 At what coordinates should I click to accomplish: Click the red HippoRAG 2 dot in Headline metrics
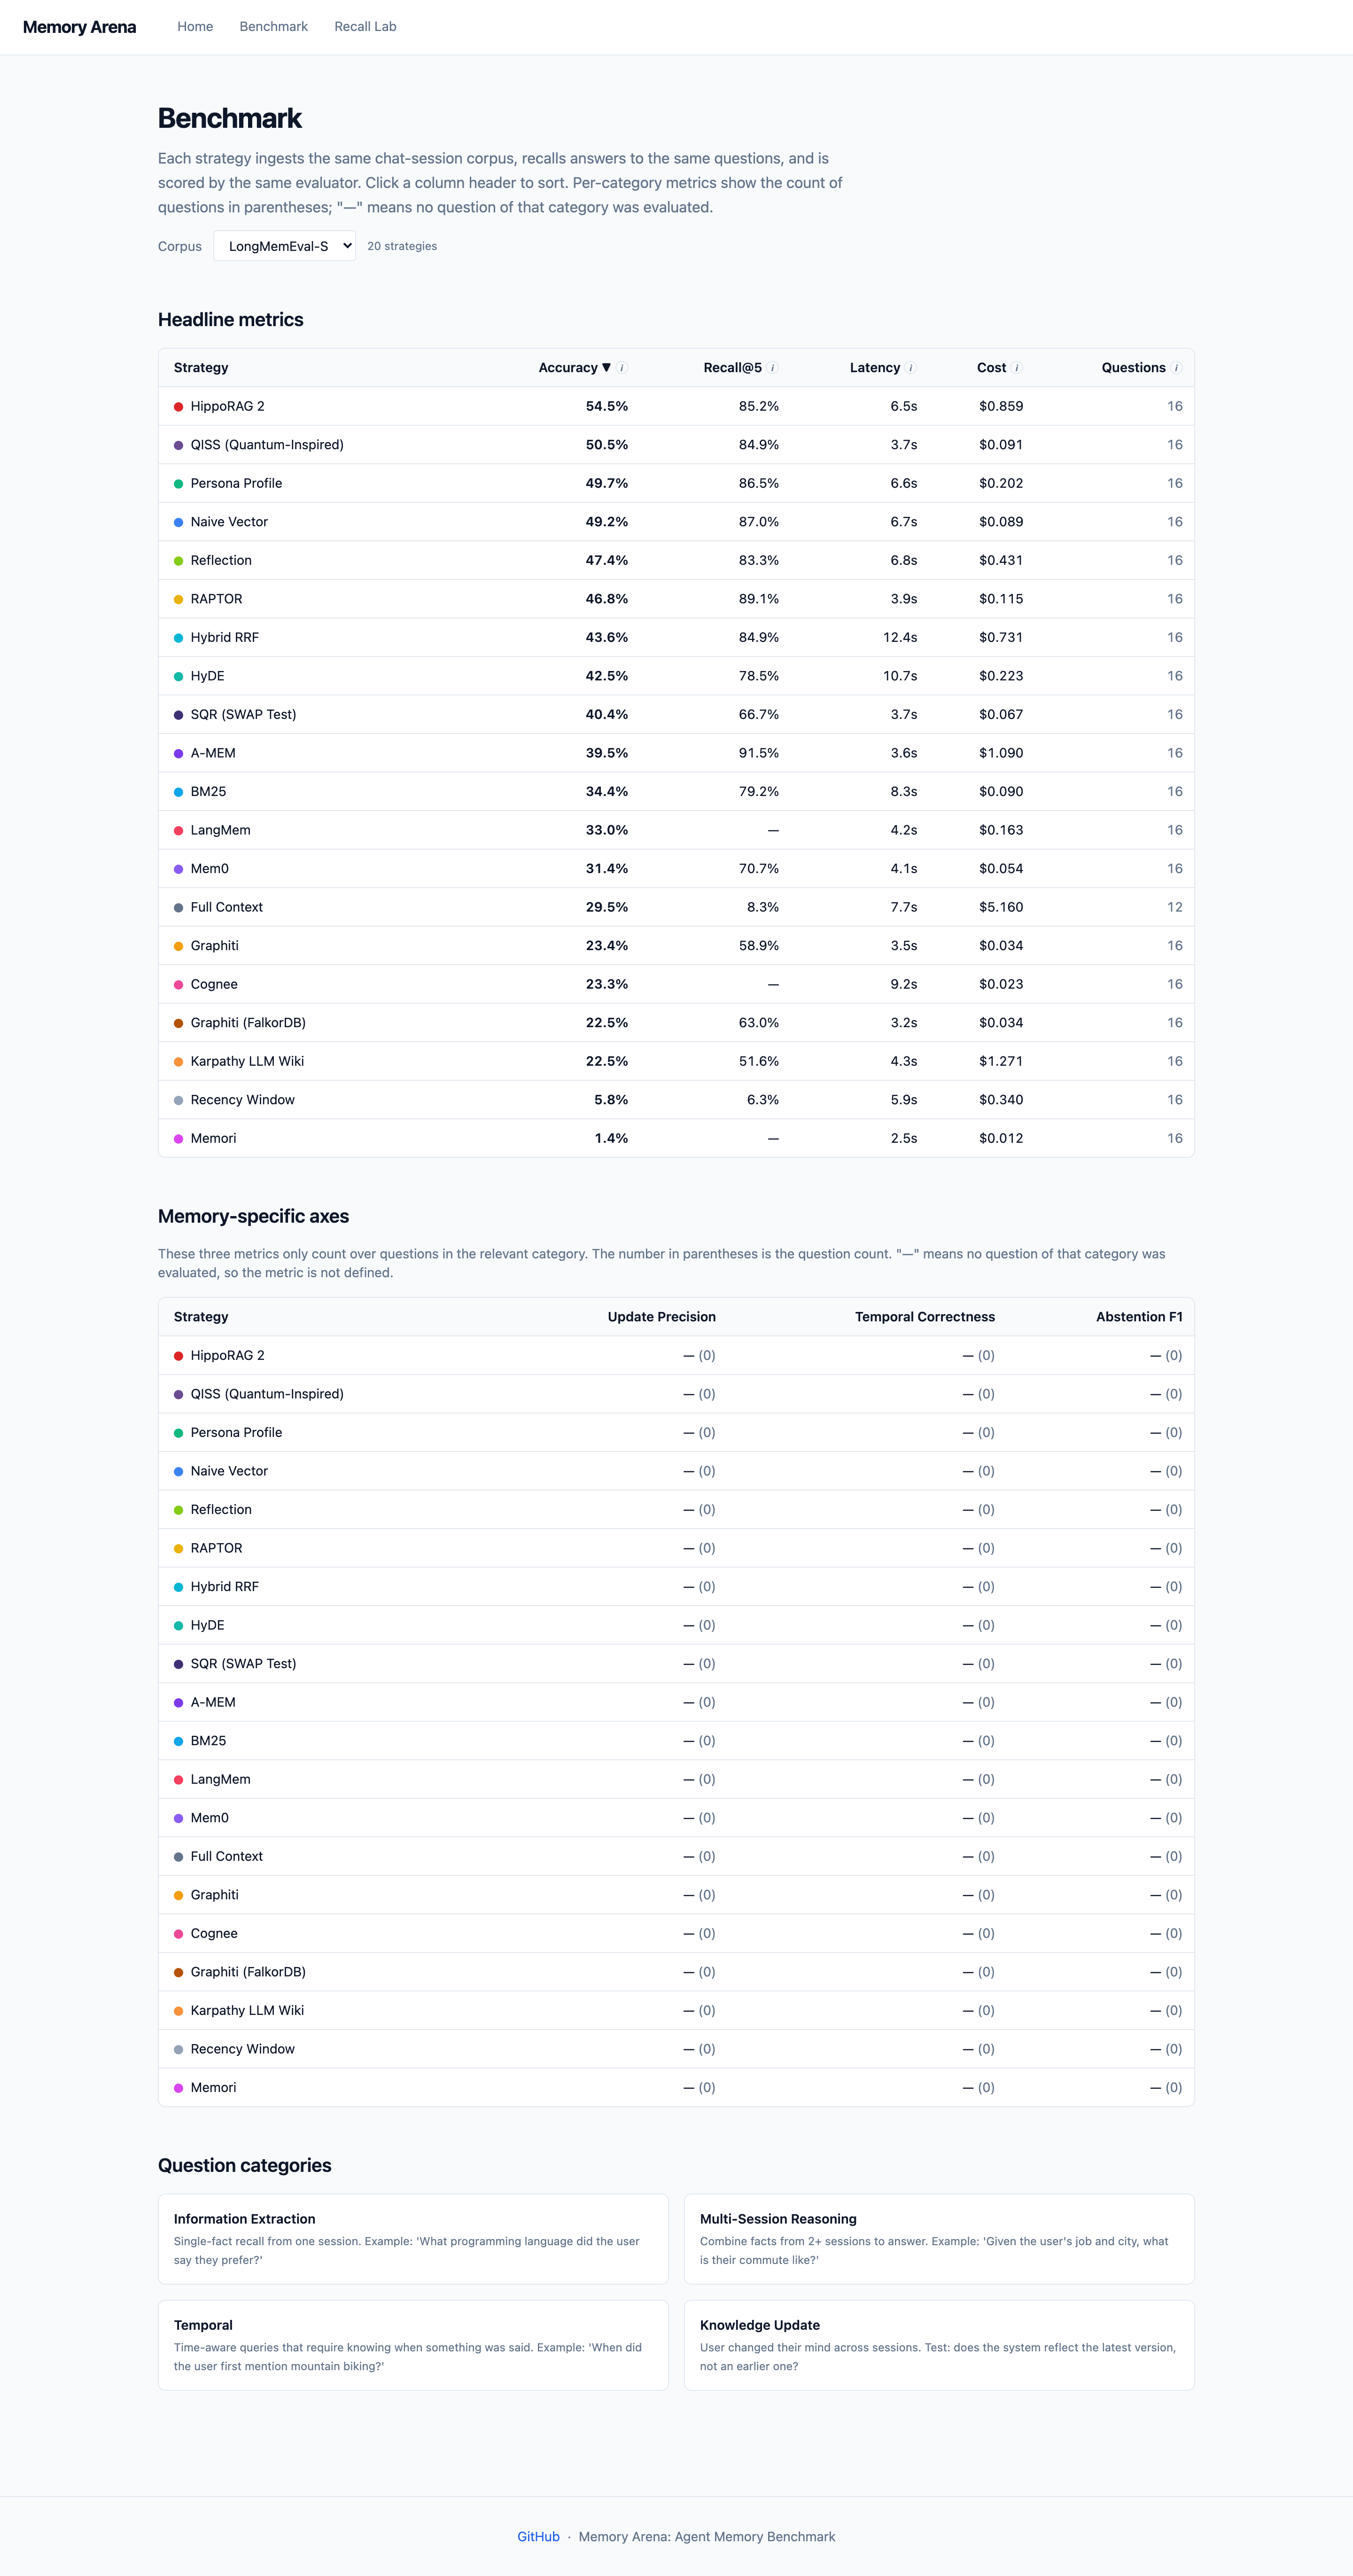178,407
